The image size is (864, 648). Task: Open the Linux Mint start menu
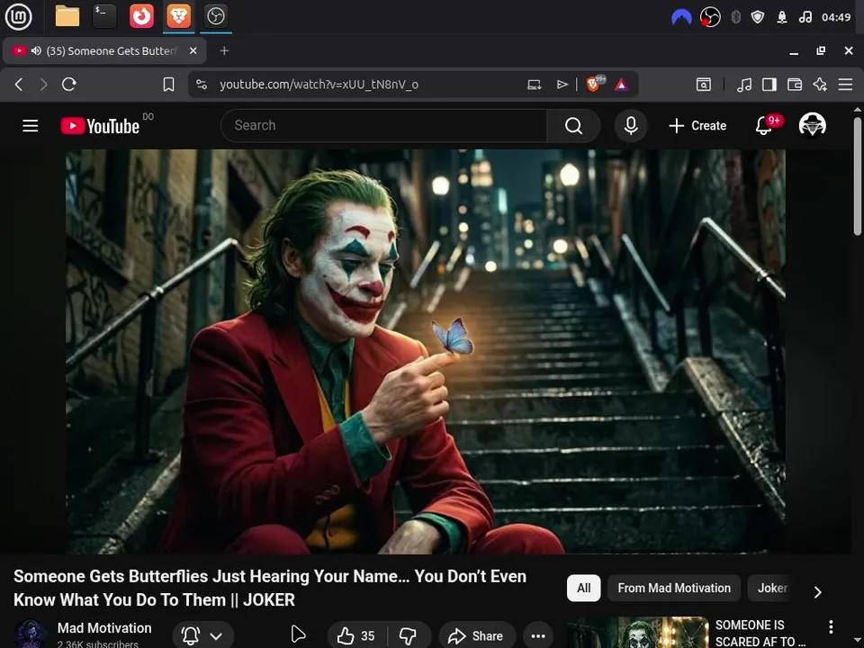pos(18,16)
